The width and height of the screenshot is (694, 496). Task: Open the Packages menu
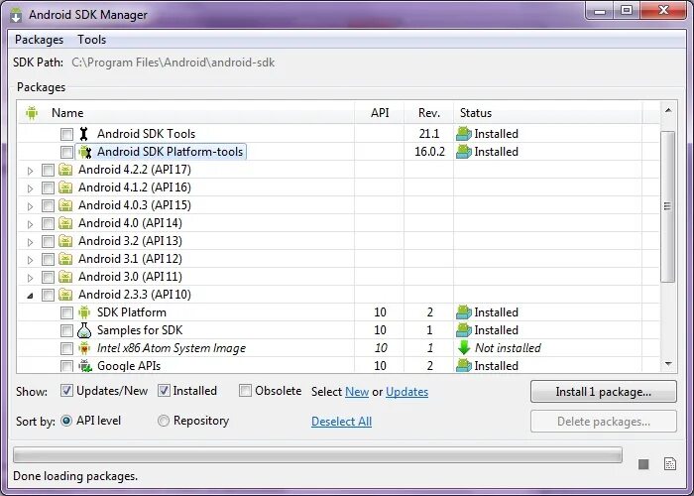(39, 40)
